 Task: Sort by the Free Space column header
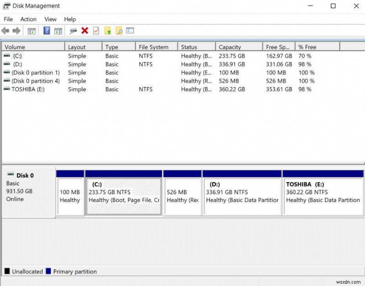(279, 47)
